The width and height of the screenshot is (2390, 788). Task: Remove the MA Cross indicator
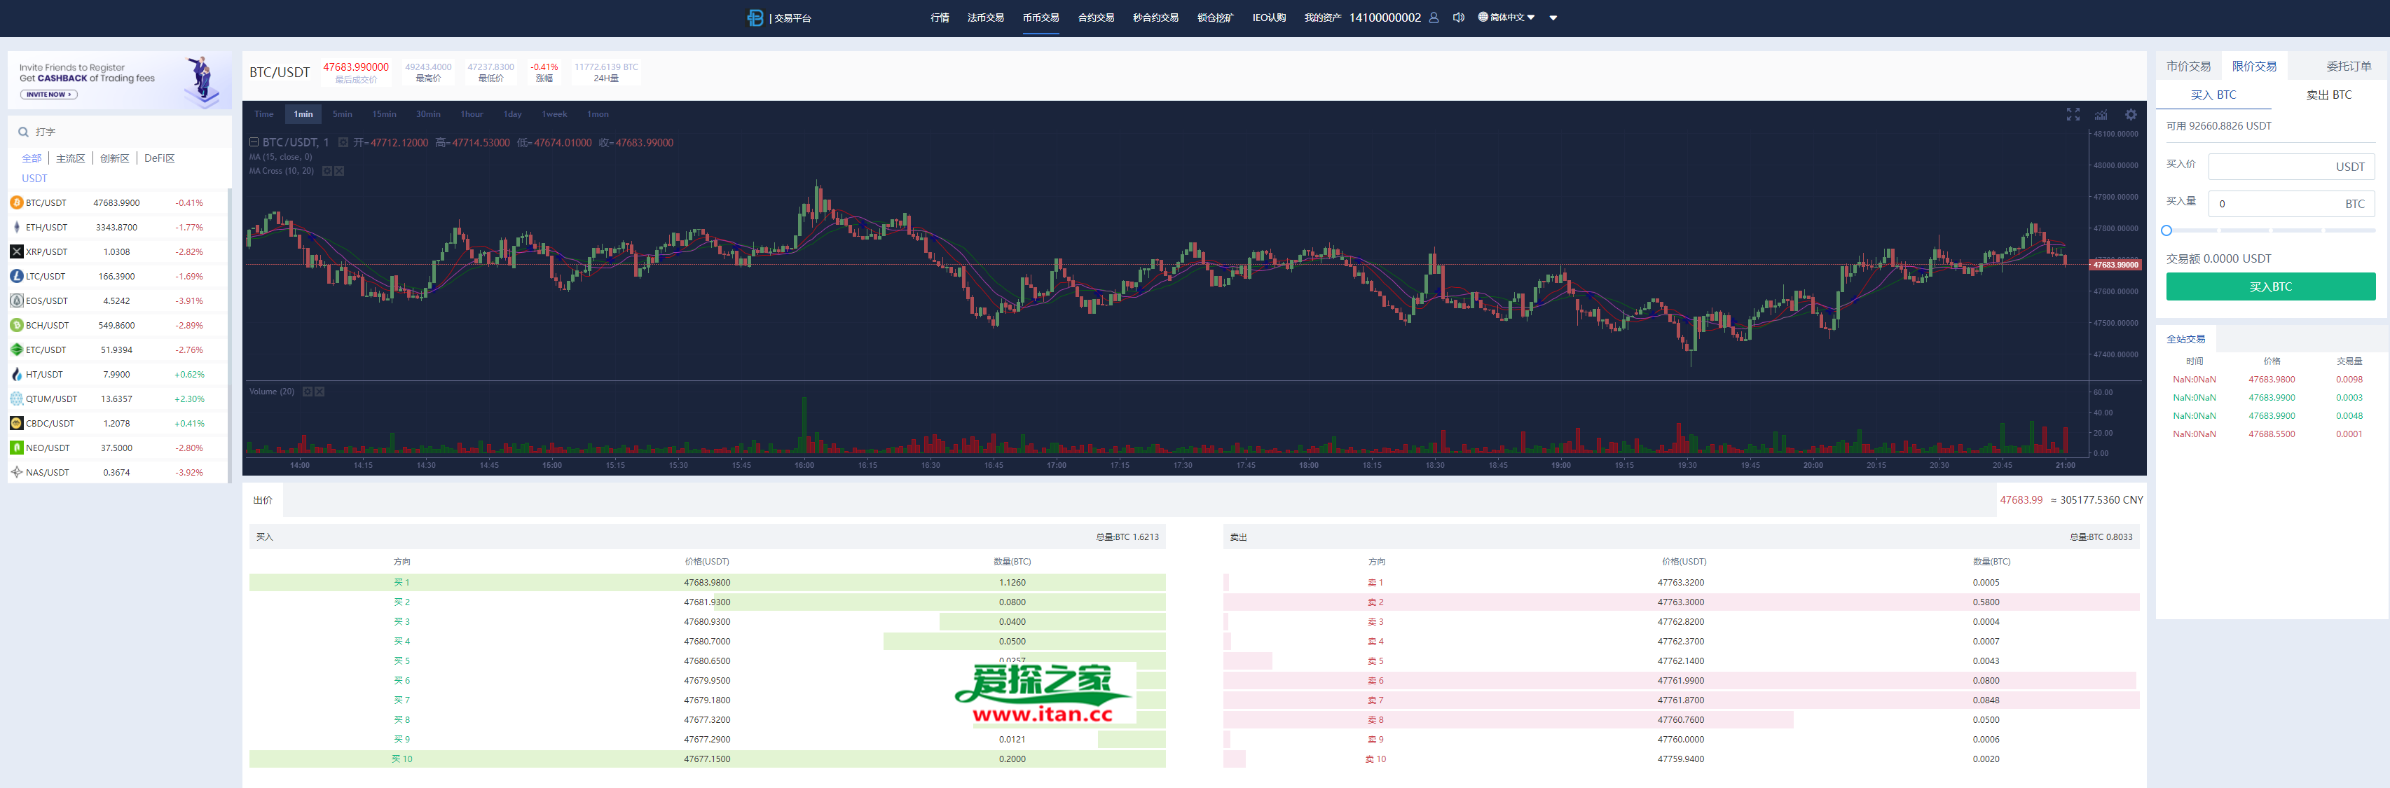click(340, 171)
